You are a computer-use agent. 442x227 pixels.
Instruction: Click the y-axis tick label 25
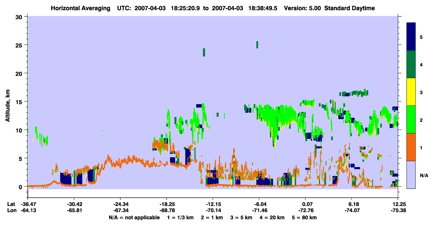[20, 45]
